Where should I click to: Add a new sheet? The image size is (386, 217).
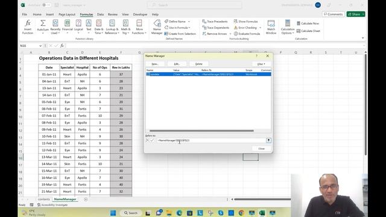pyautogui.click(x=86, y=200)
